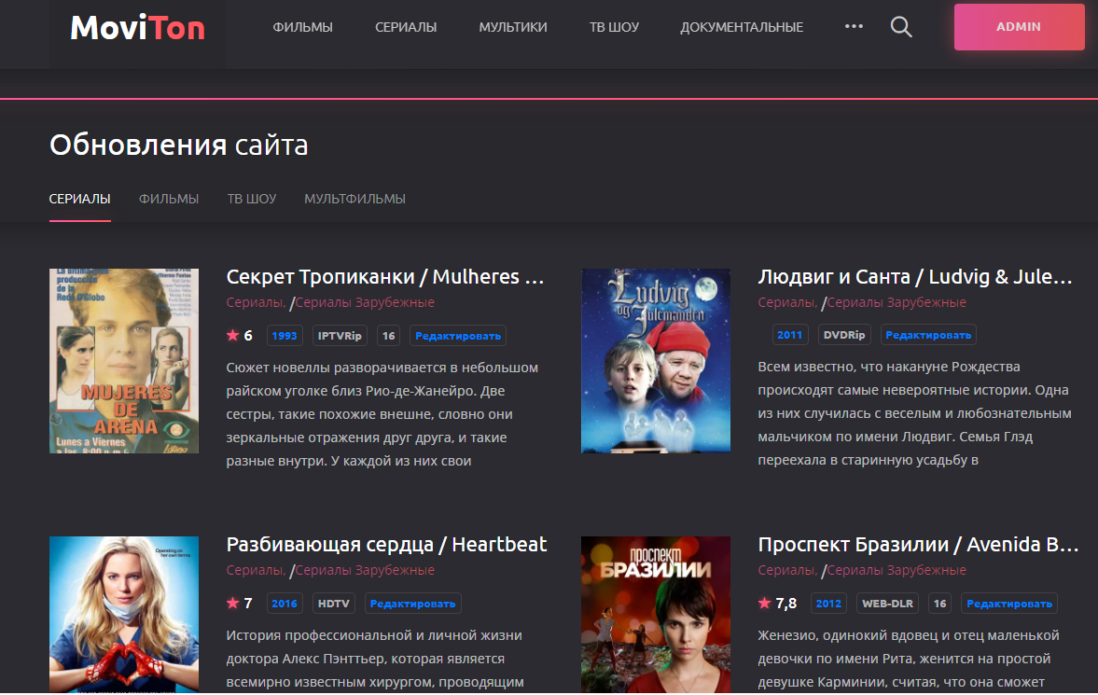Expand the three-dots more menu
Screen dimensions: 1098x695
click(x=854, y=27)
